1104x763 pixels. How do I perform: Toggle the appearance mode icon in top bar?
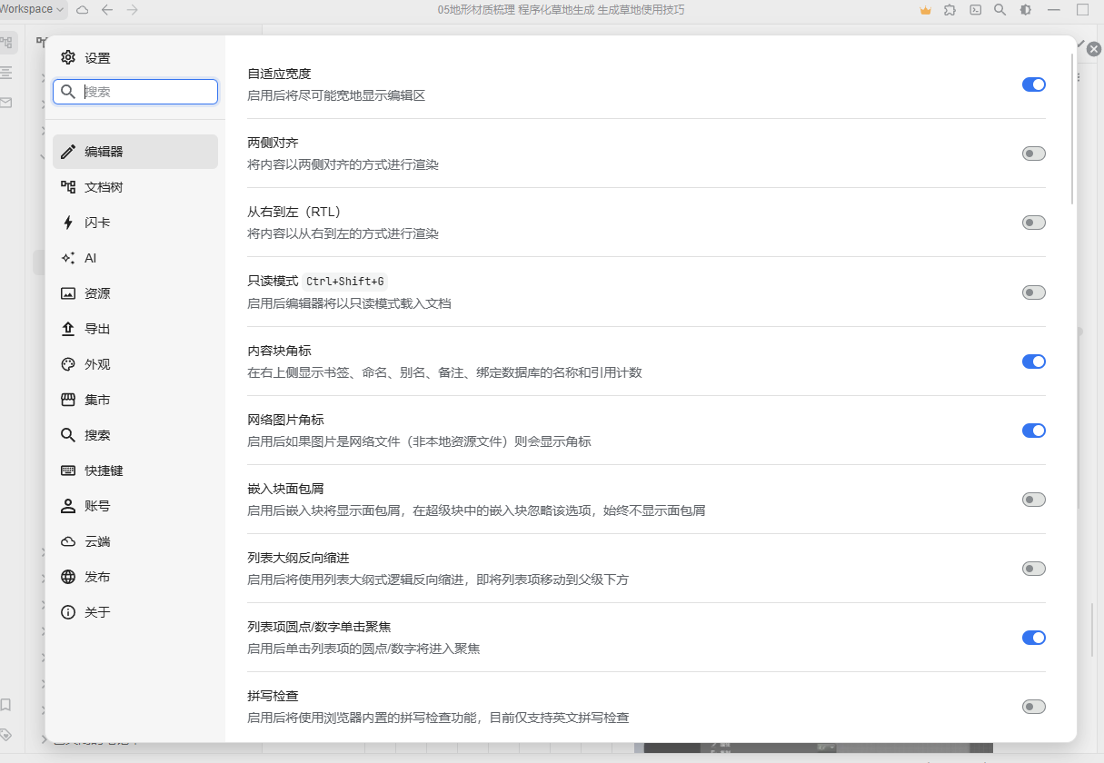click(x=1026, y=10)
